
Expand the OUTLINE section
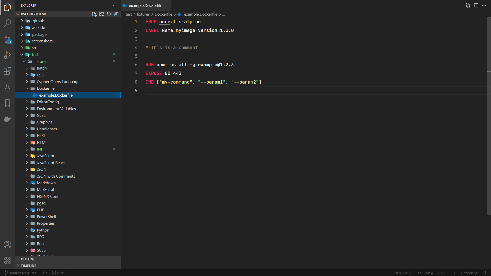(28, 259)
